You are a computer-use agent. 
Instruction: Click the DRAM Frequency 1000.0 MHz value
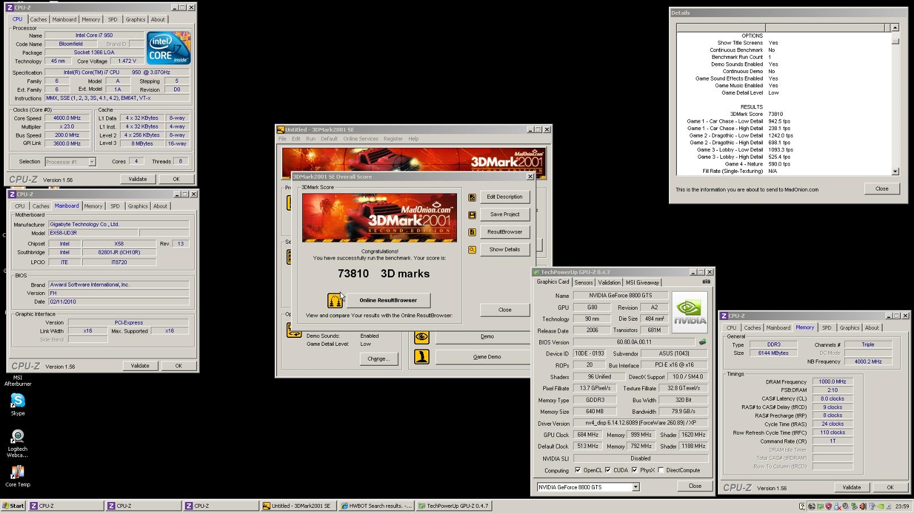832,382
